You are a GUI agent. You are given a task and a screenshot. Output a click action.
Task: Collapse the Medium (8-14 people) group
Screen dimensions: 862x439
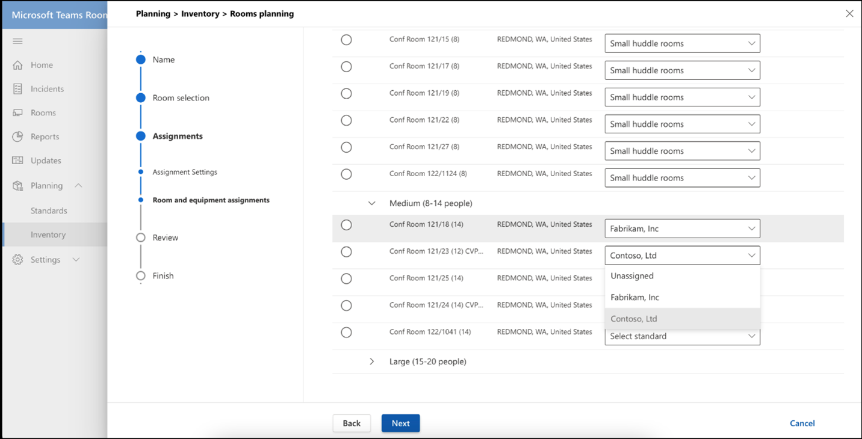pyautogui.click(x=371, y=203)
